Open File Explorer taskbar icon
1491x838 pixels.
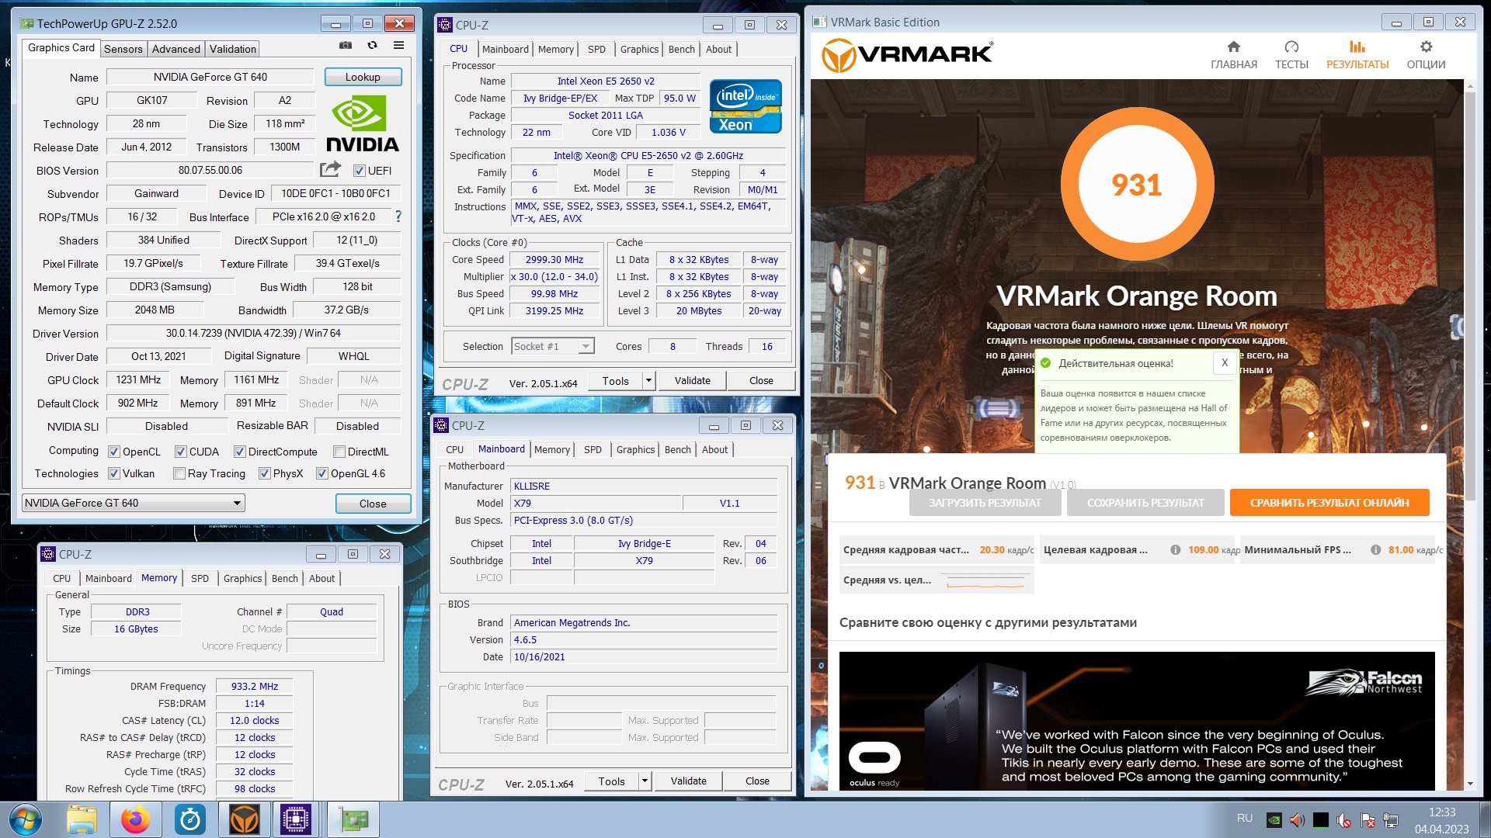click(x=82, y=819)
